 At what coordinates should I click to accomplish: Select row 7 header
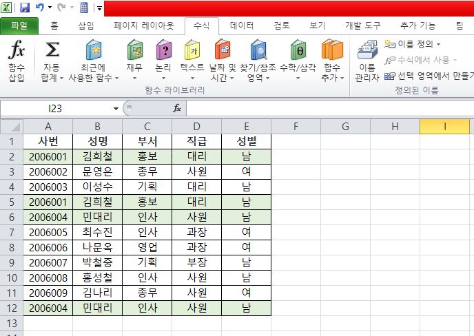coord(12,232)
